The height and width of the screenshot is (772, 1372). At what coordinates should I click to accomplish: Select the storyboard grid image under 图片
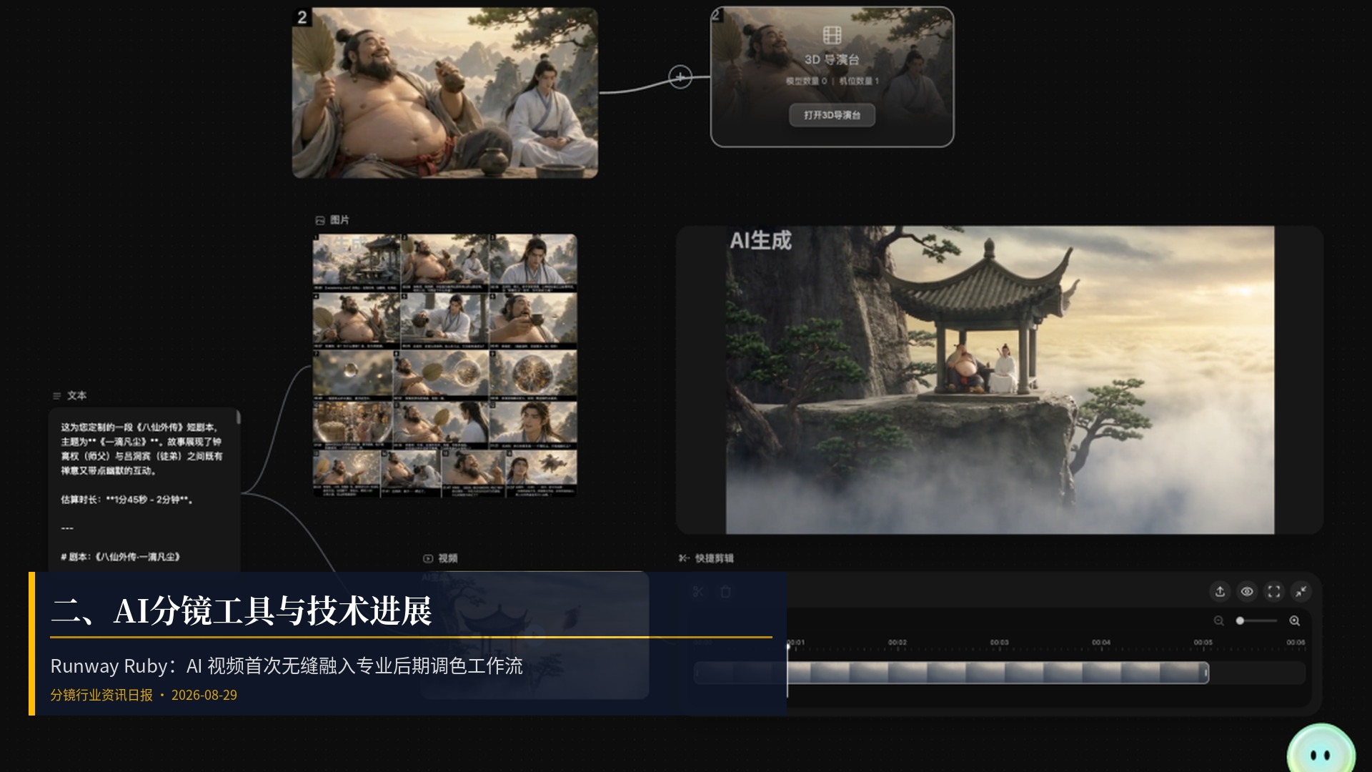(444, 365)
